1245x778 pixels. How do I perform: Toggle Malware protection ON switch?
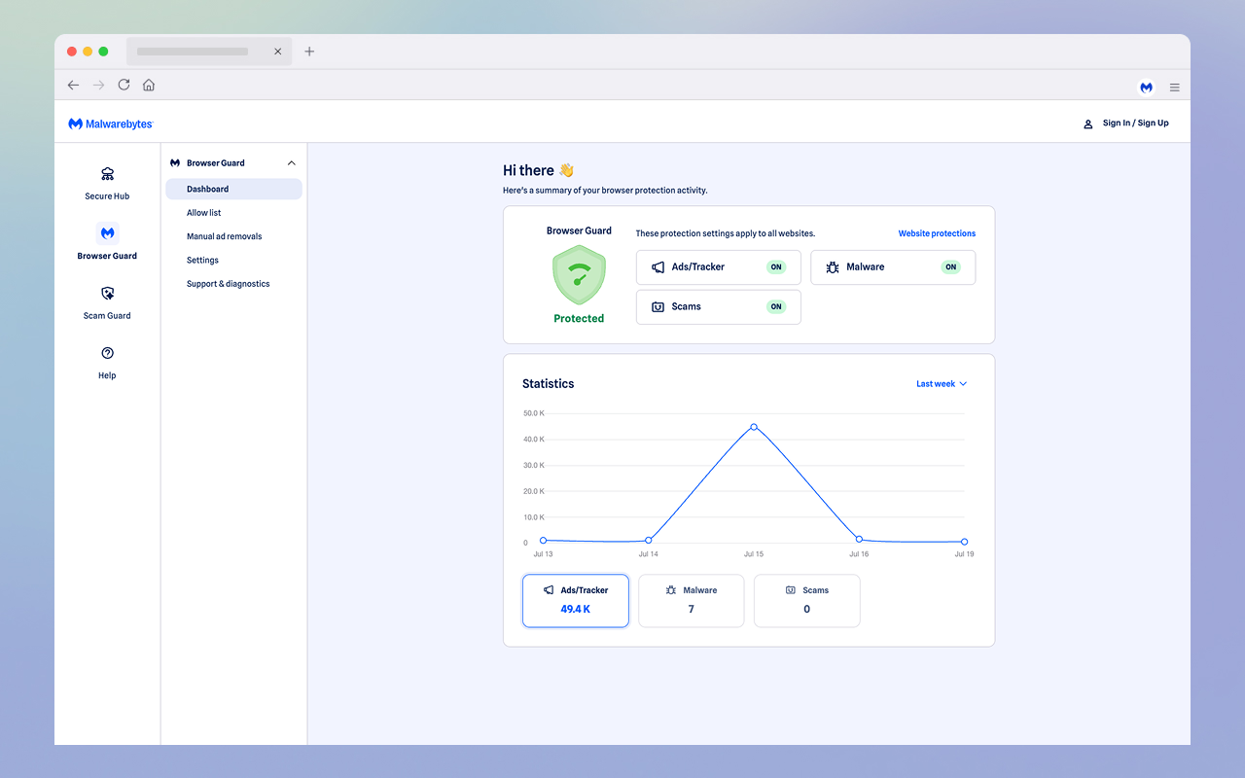coord(950,266)
